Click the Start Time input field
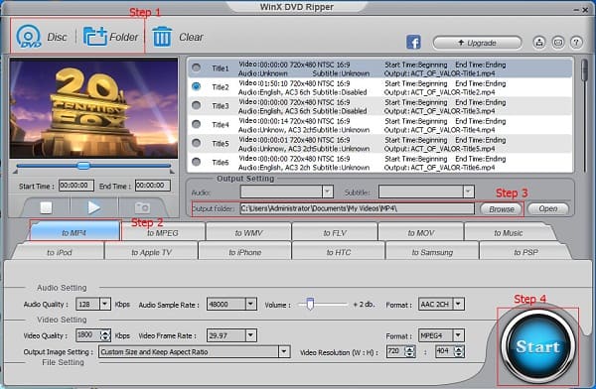Viewport: 596px width, 389px height. (76, 186)
